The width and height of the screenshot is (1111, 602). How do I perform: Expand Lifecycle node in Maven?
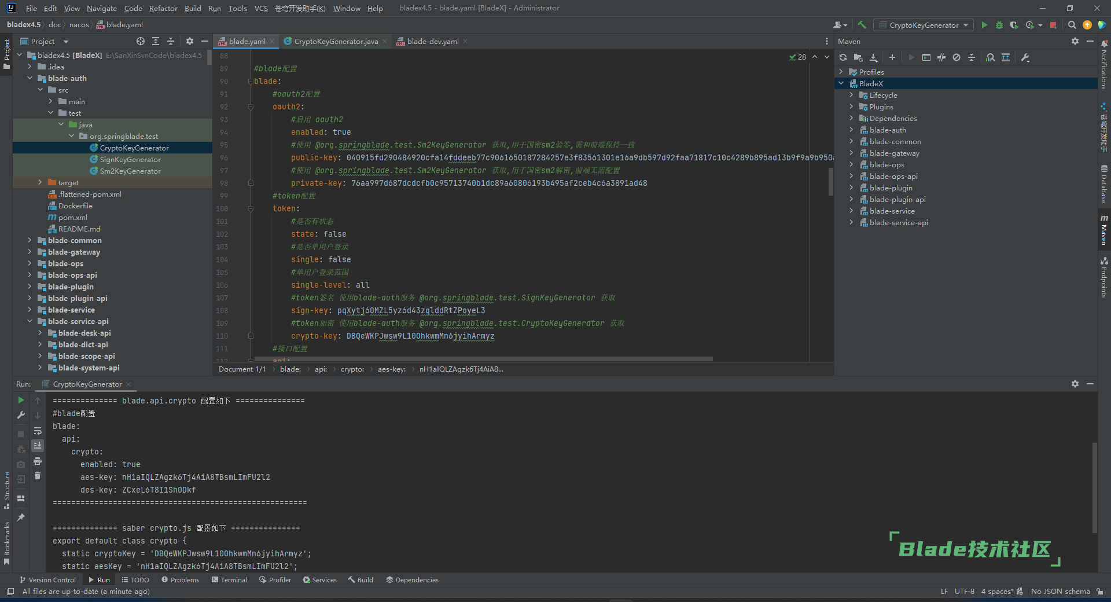[851, 95]
